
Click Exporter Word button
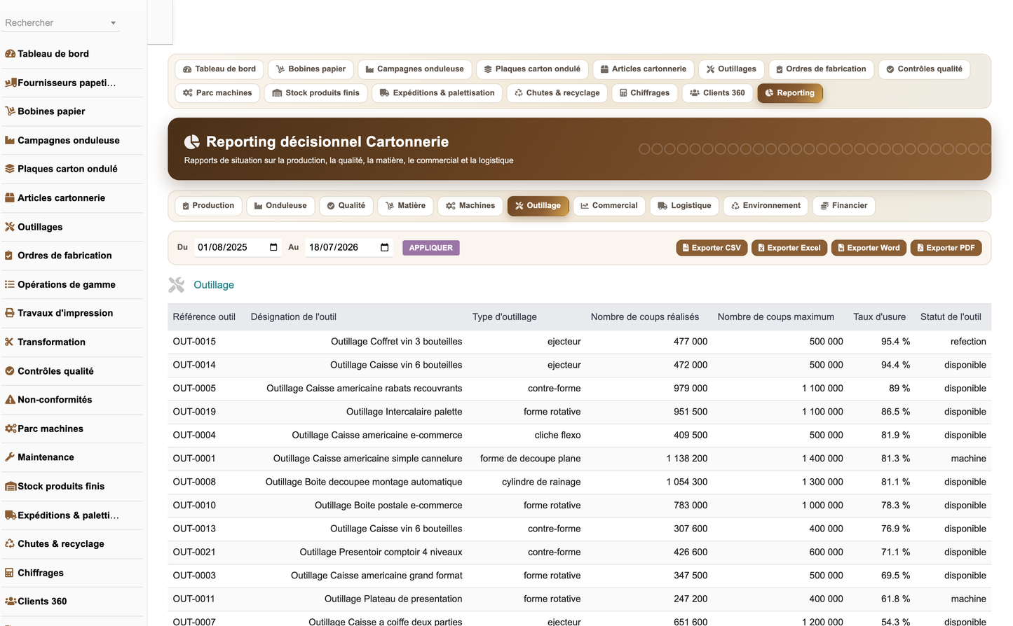869,248
